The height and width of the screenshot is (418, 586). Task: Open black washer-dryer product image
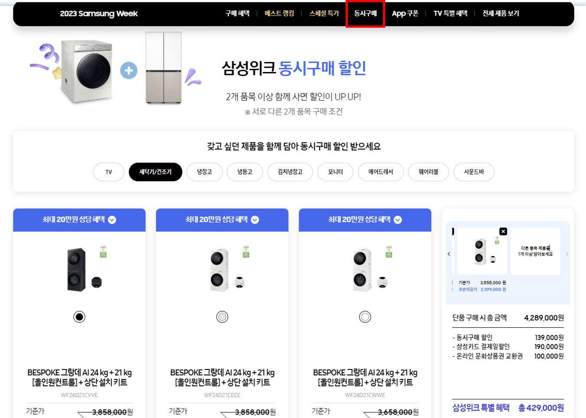tap(84, 269)
